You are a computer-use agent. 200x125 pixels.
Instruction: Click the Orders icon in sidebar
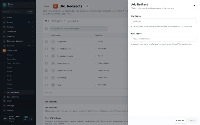pos(4,22)
